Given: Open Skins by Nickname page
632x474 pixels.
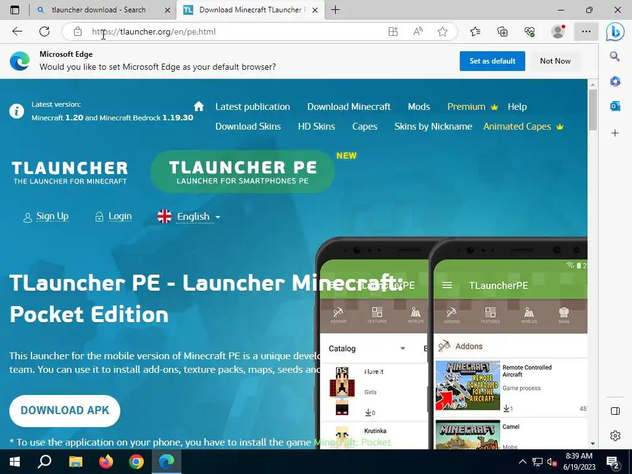Looking at the screenshot, I should coord(433,127).
